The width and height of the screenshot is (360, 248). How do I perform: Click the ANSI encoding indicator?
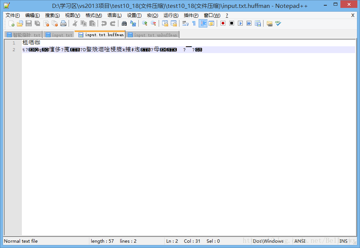click(x=300, y=241)
